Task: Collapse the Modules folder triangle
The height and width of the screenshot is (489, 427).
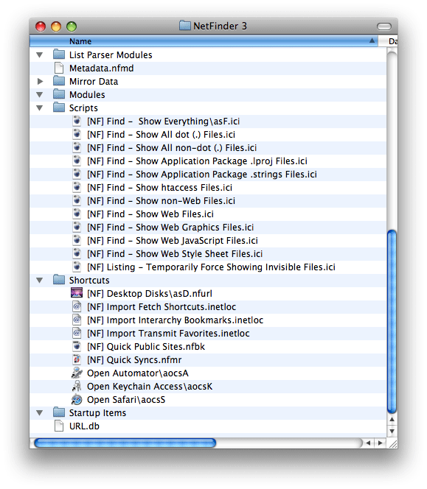Action: (x=39, y=95)
